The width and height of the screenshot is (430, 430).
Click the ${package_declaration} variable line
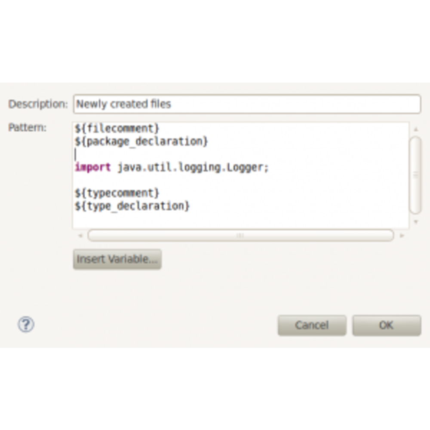click(x=141, y=141)
